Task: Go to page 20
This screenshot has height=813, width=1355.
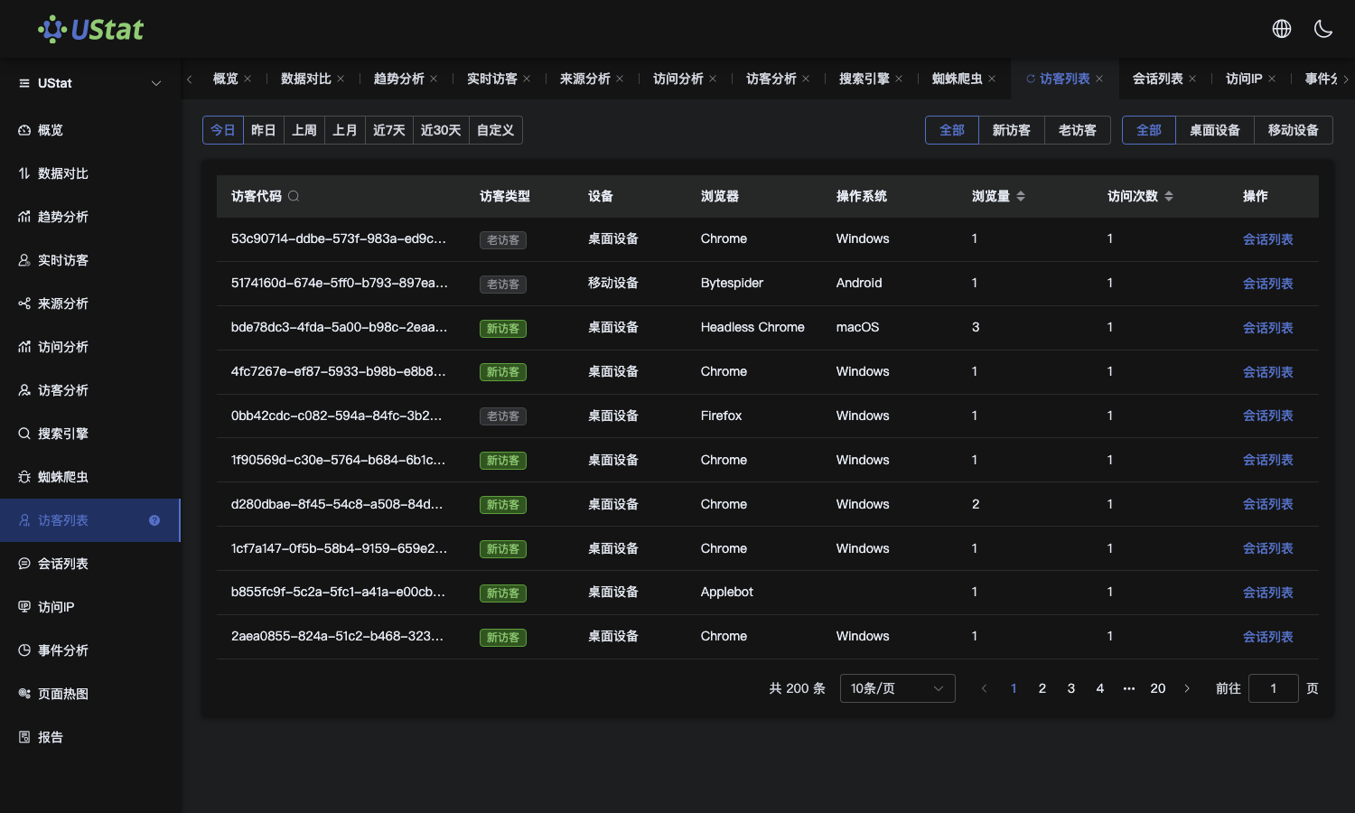Action: pos(1158,688)
